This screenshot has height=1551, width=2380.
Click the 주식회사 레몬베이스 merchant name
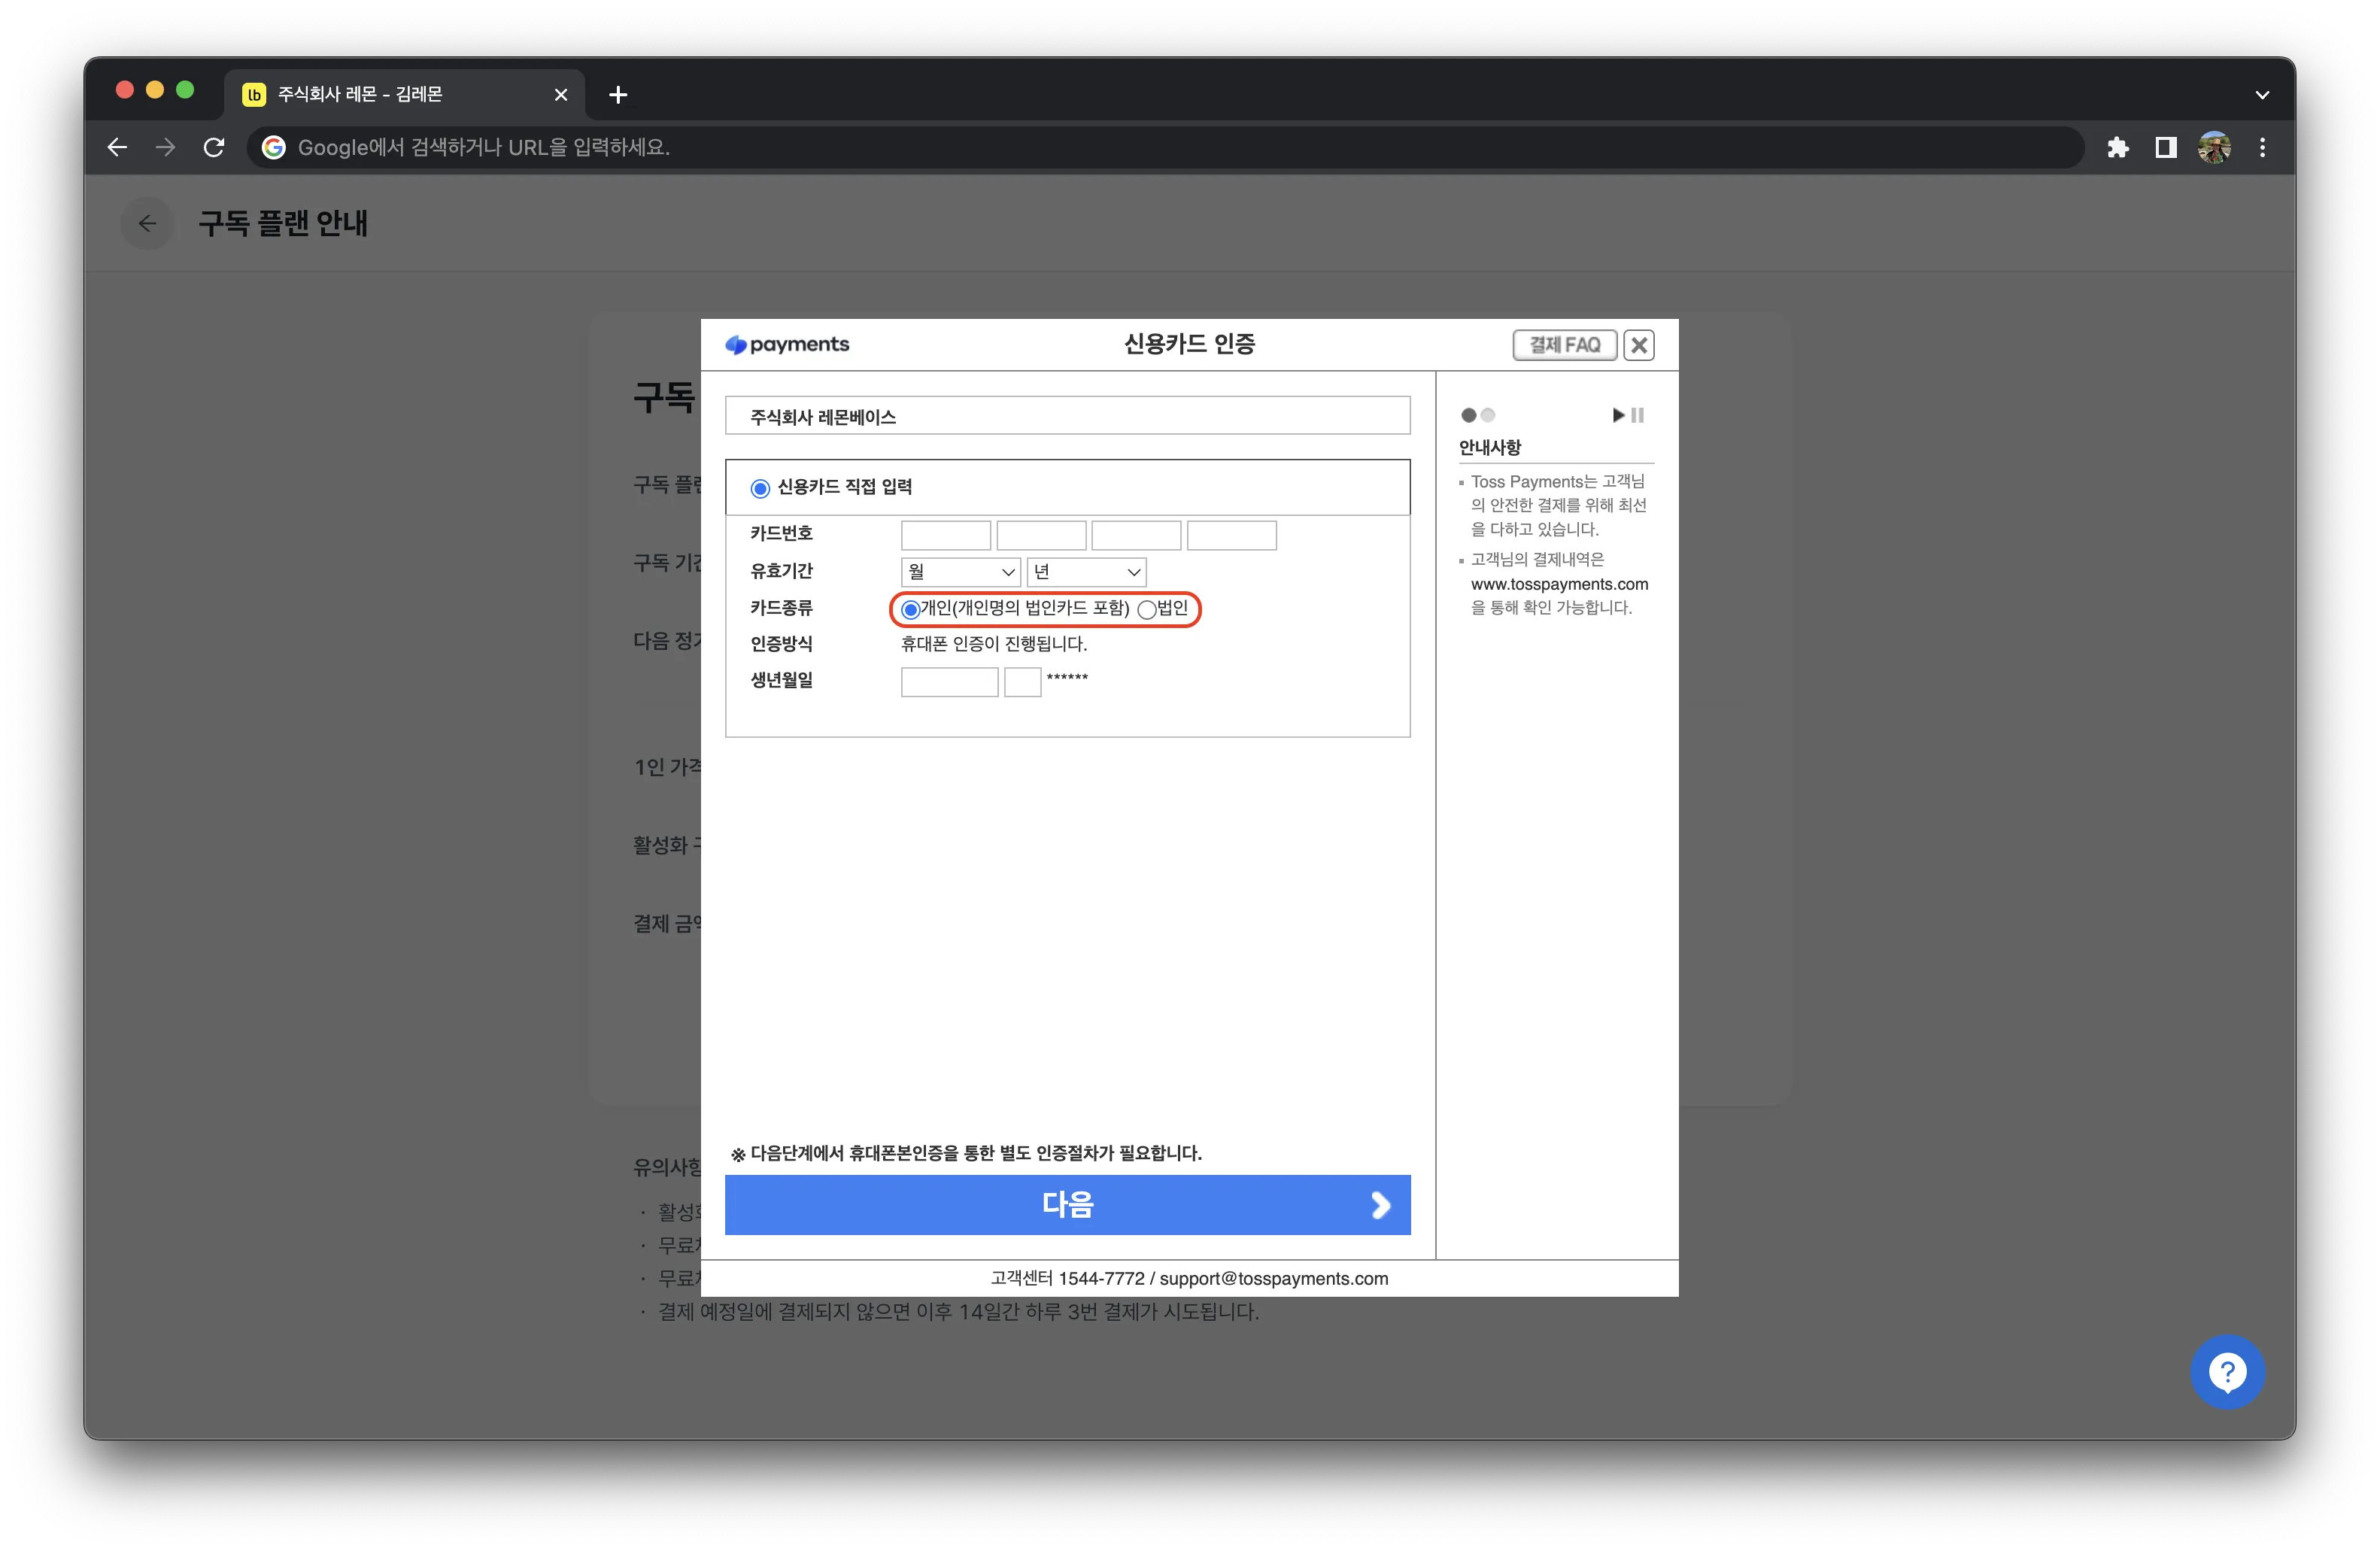pos(823,417)
